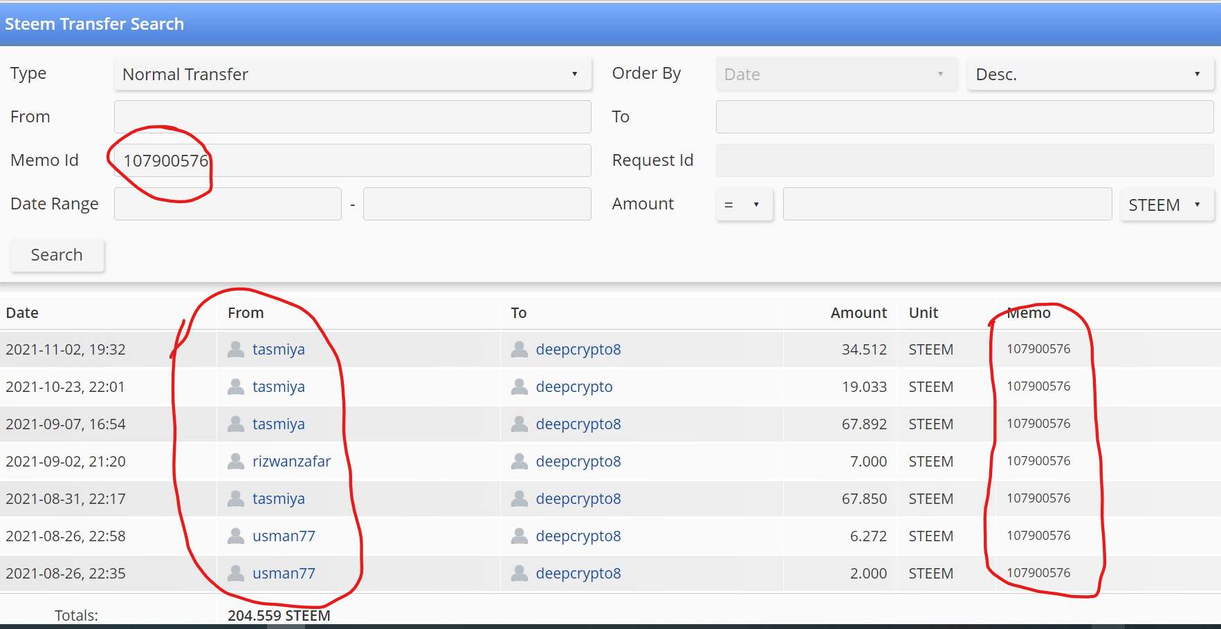Click sender avatar in the 2021-10-23 row
Screen dimensions: 1221x629
236,386
